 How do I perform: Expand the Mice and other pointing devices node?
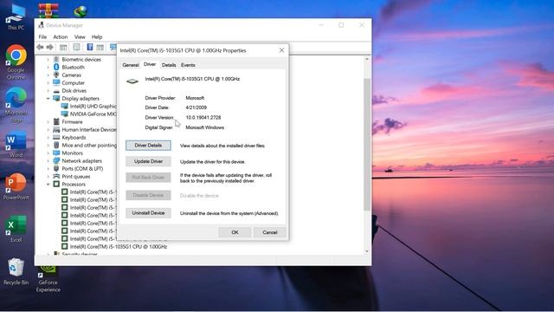pyautogui.click(x=48, y=145)
